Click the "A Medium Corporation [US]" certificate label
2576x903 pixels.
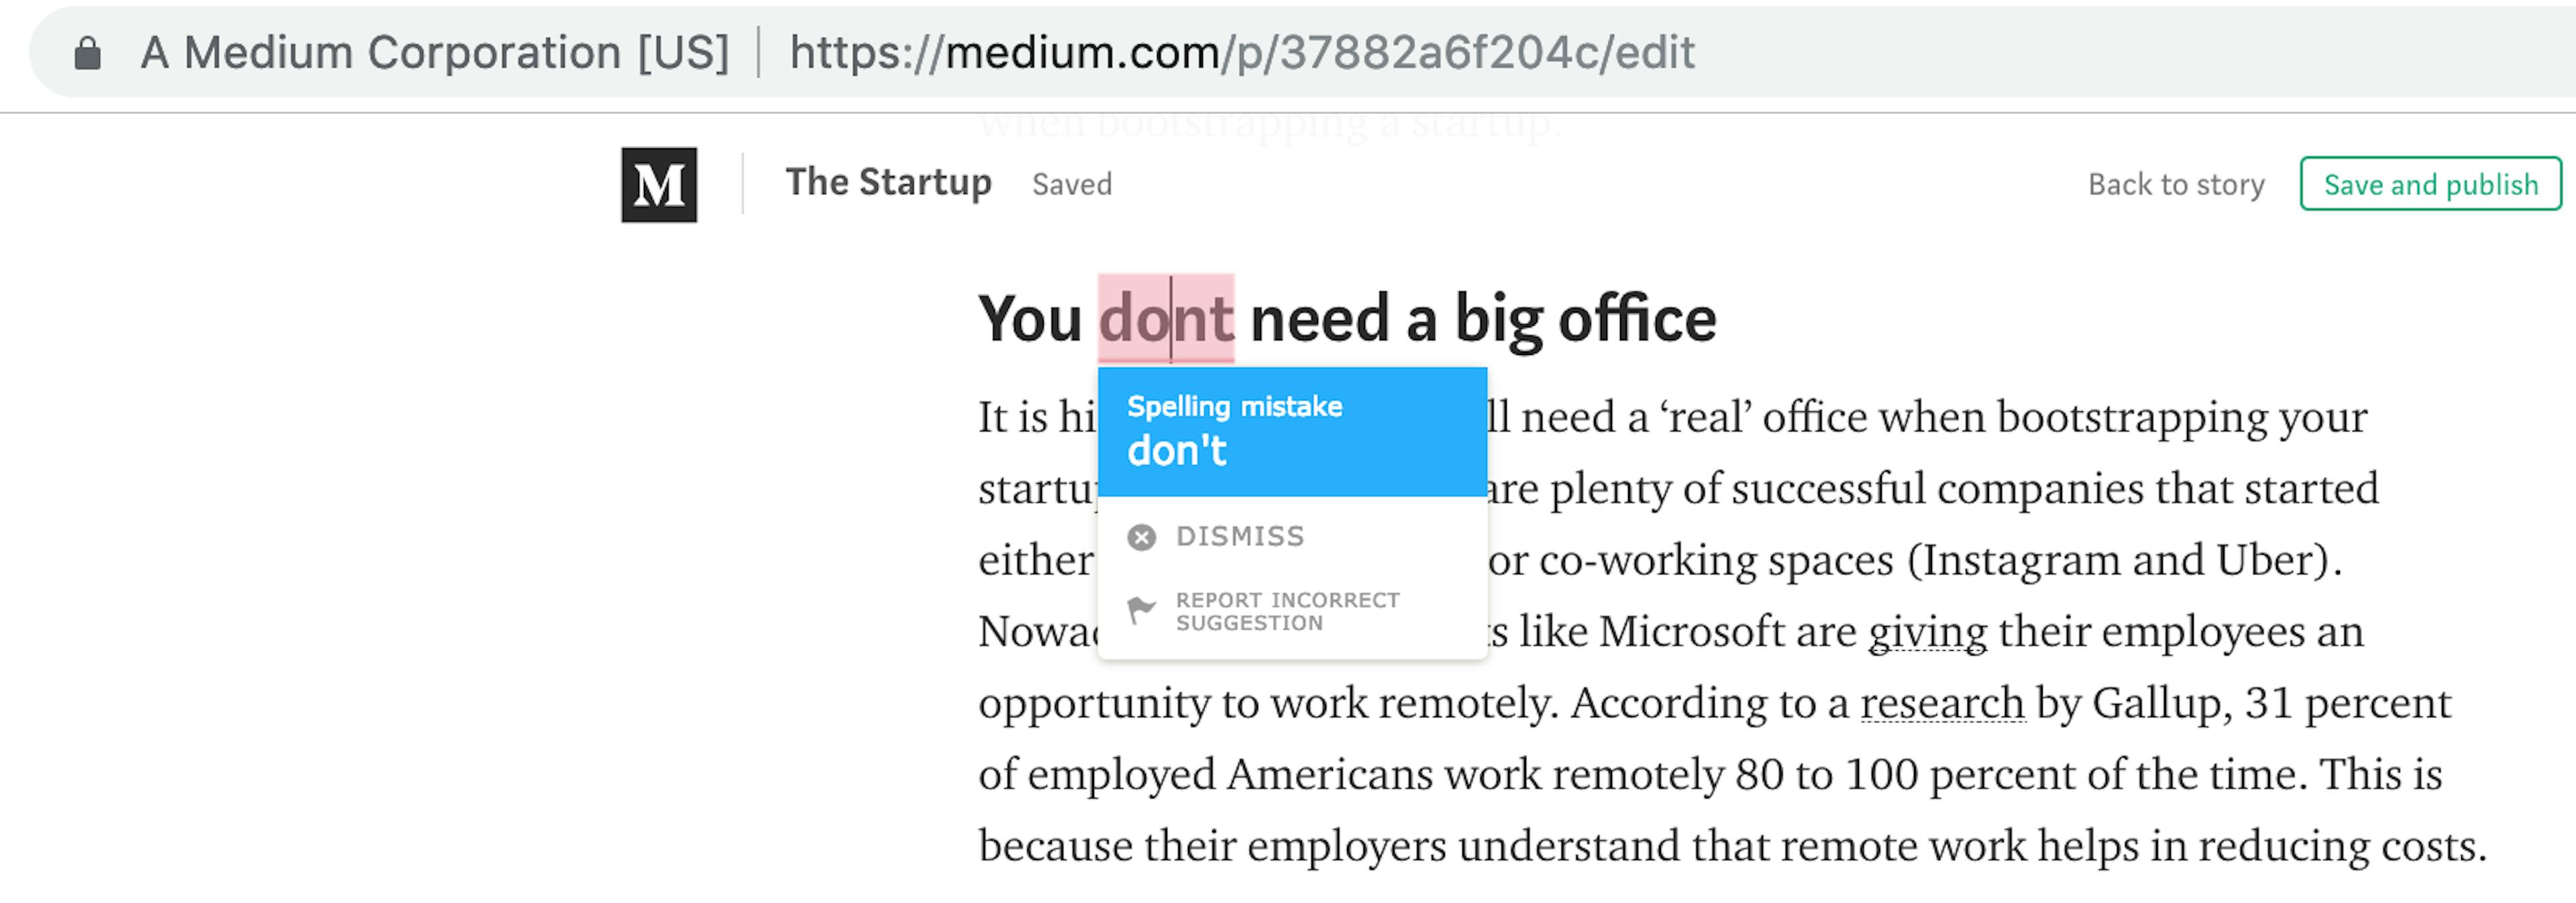434,53
